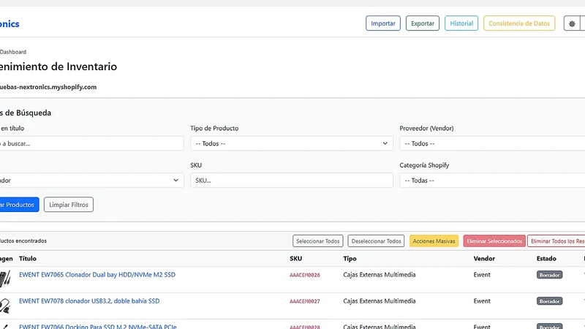Image resolution: width=585 pixels, height=329 pixels.
Task: Click the myshopify.com store domain text
Action: 48,87
